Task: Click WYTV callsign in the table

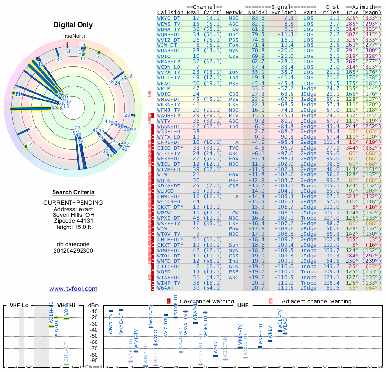Action: pyautogui.click(x=164, y=121)
